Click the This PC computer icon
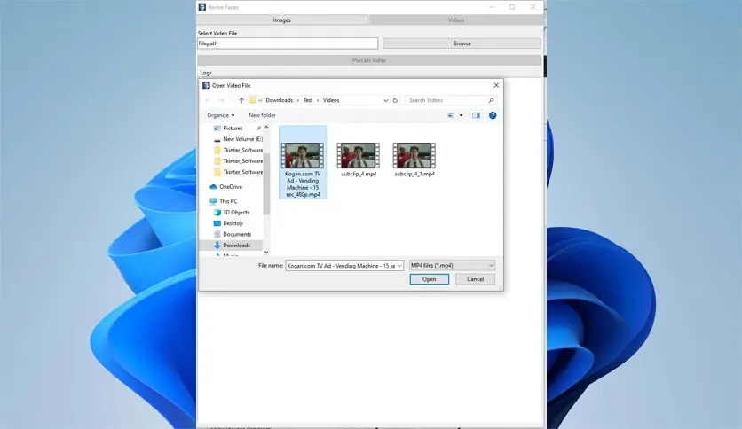 [213, 201]
